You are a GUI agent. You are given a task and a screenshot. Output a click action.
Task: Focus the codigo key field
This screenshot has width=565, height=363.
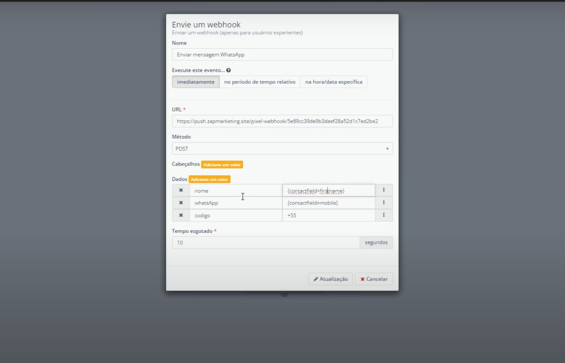(236, 215)
